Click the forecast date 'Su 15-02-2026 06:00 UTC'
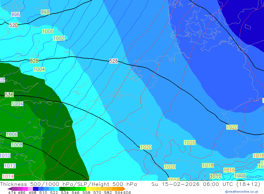The image size is (264, 194). click(192, 184)
